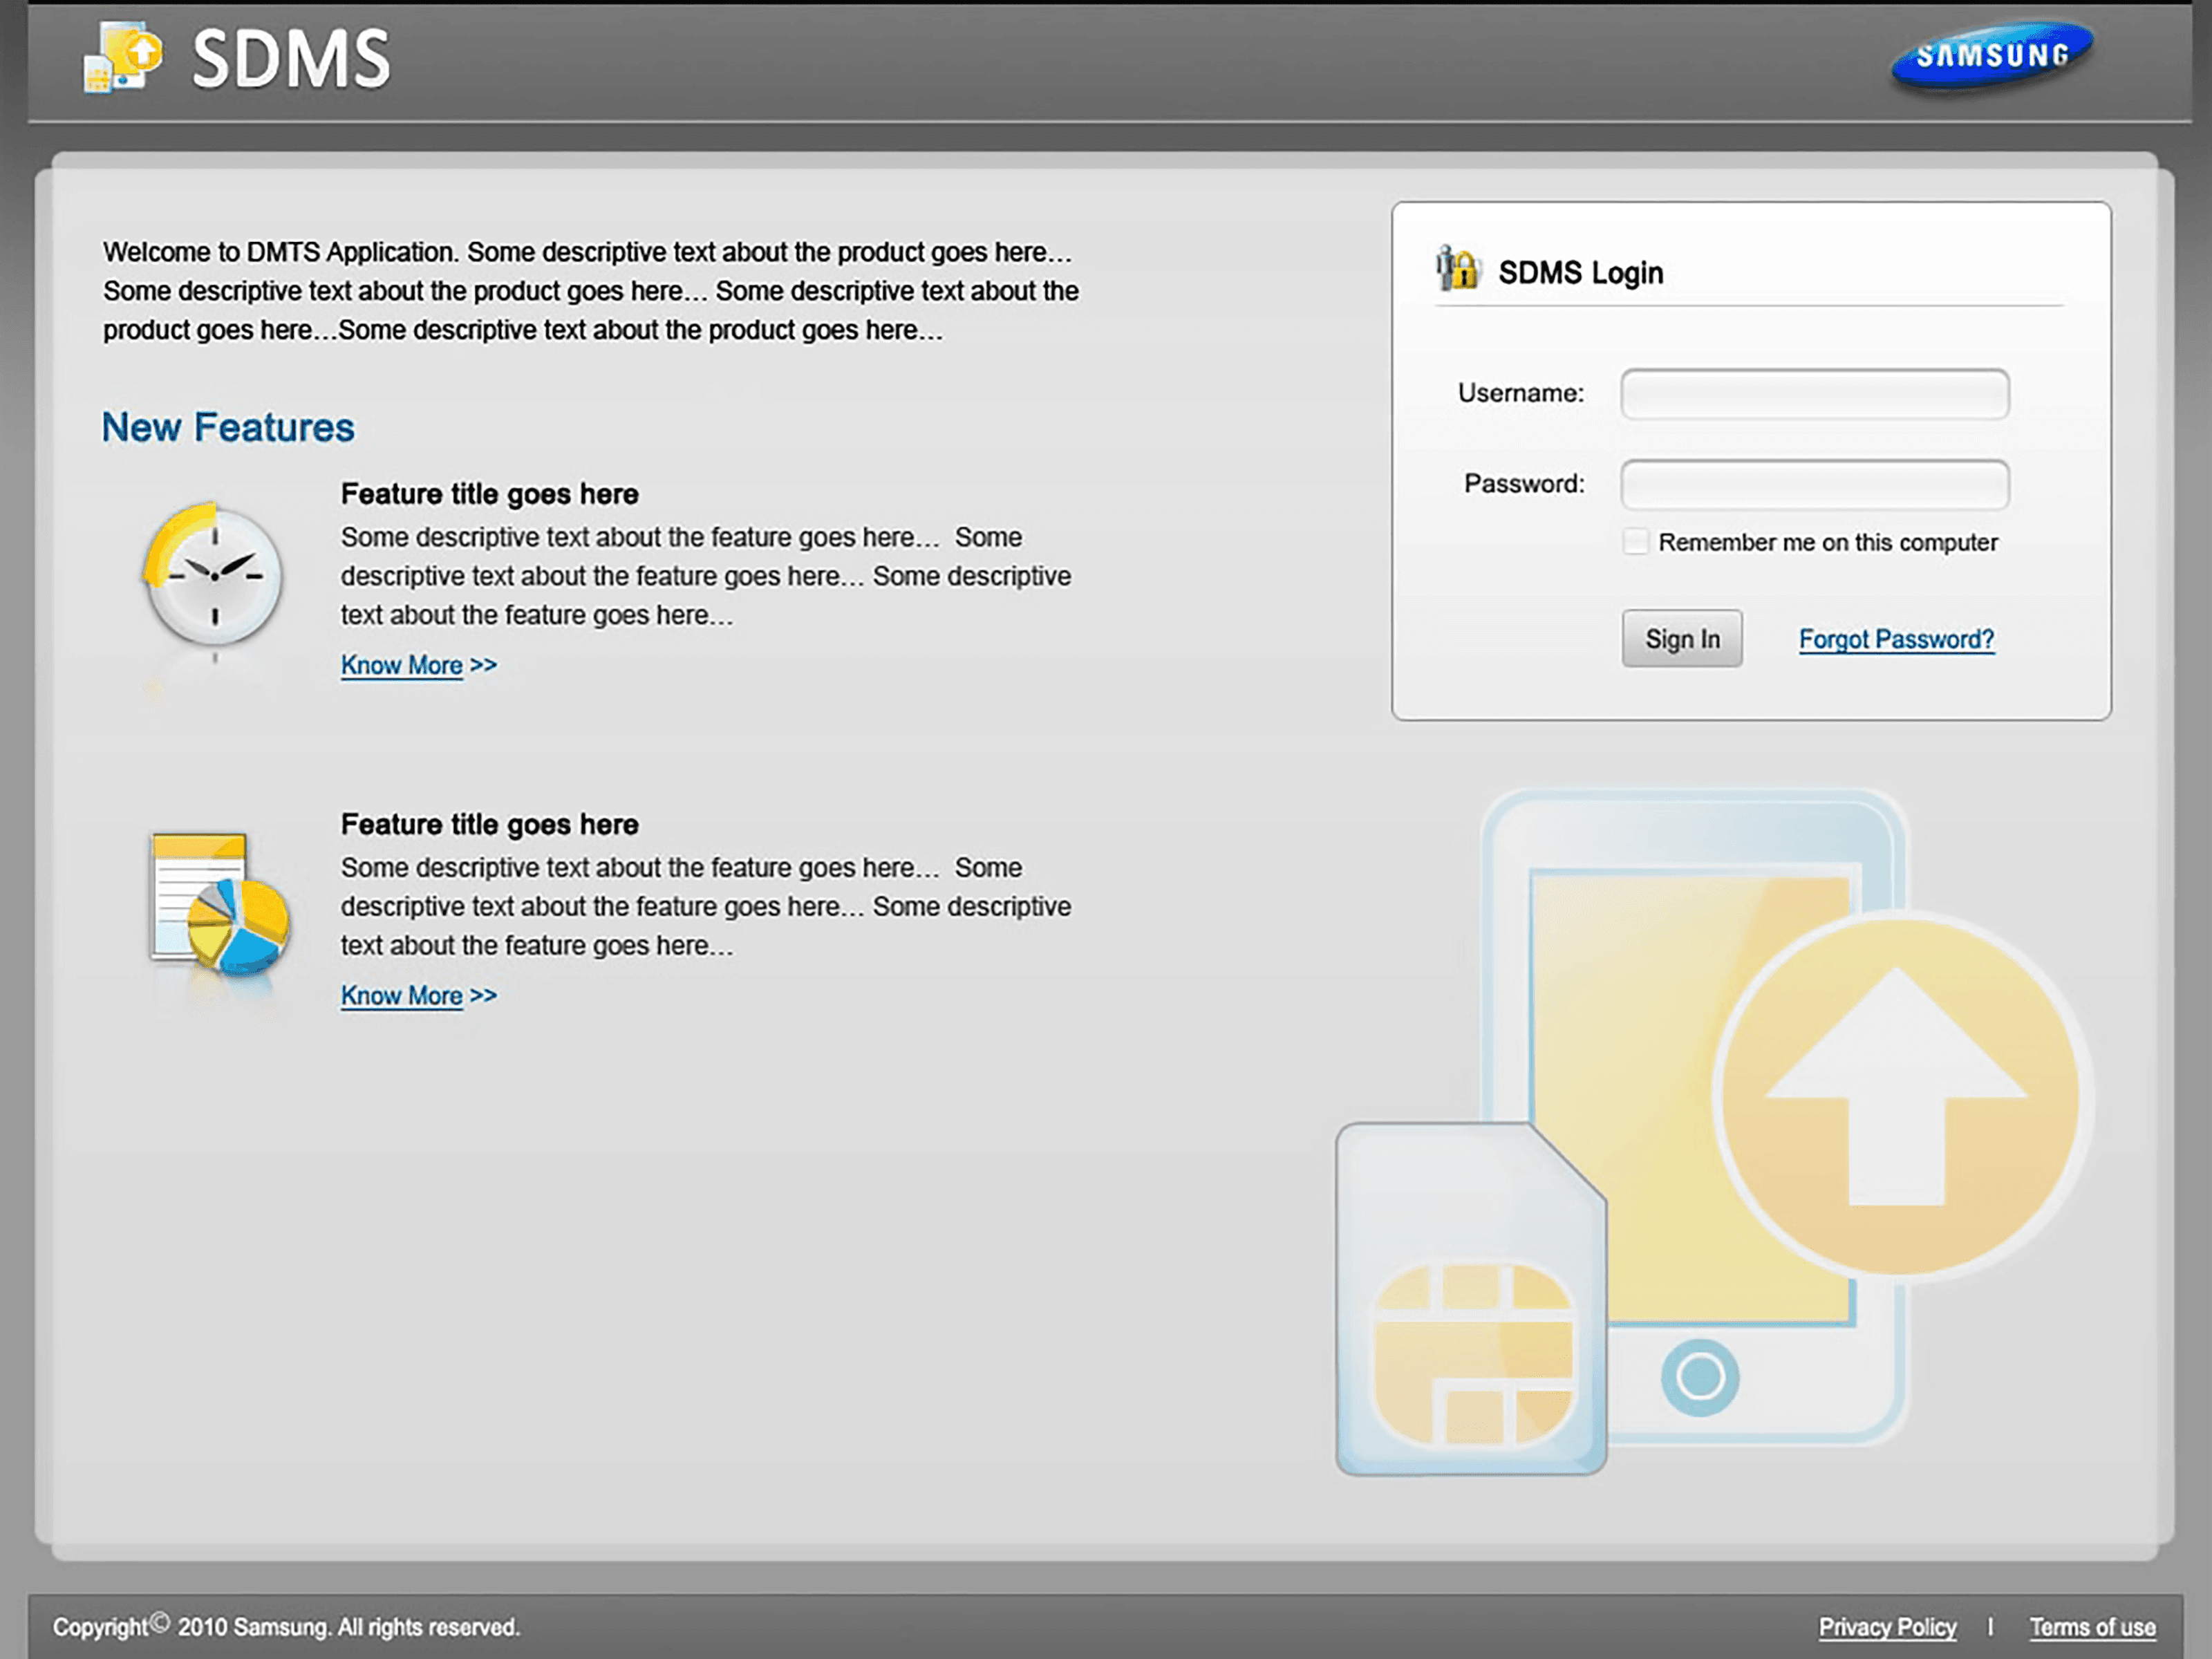Open the Terms of use footer link
Viewport: 2212px width, 1659px height.
(2092, 1627)
